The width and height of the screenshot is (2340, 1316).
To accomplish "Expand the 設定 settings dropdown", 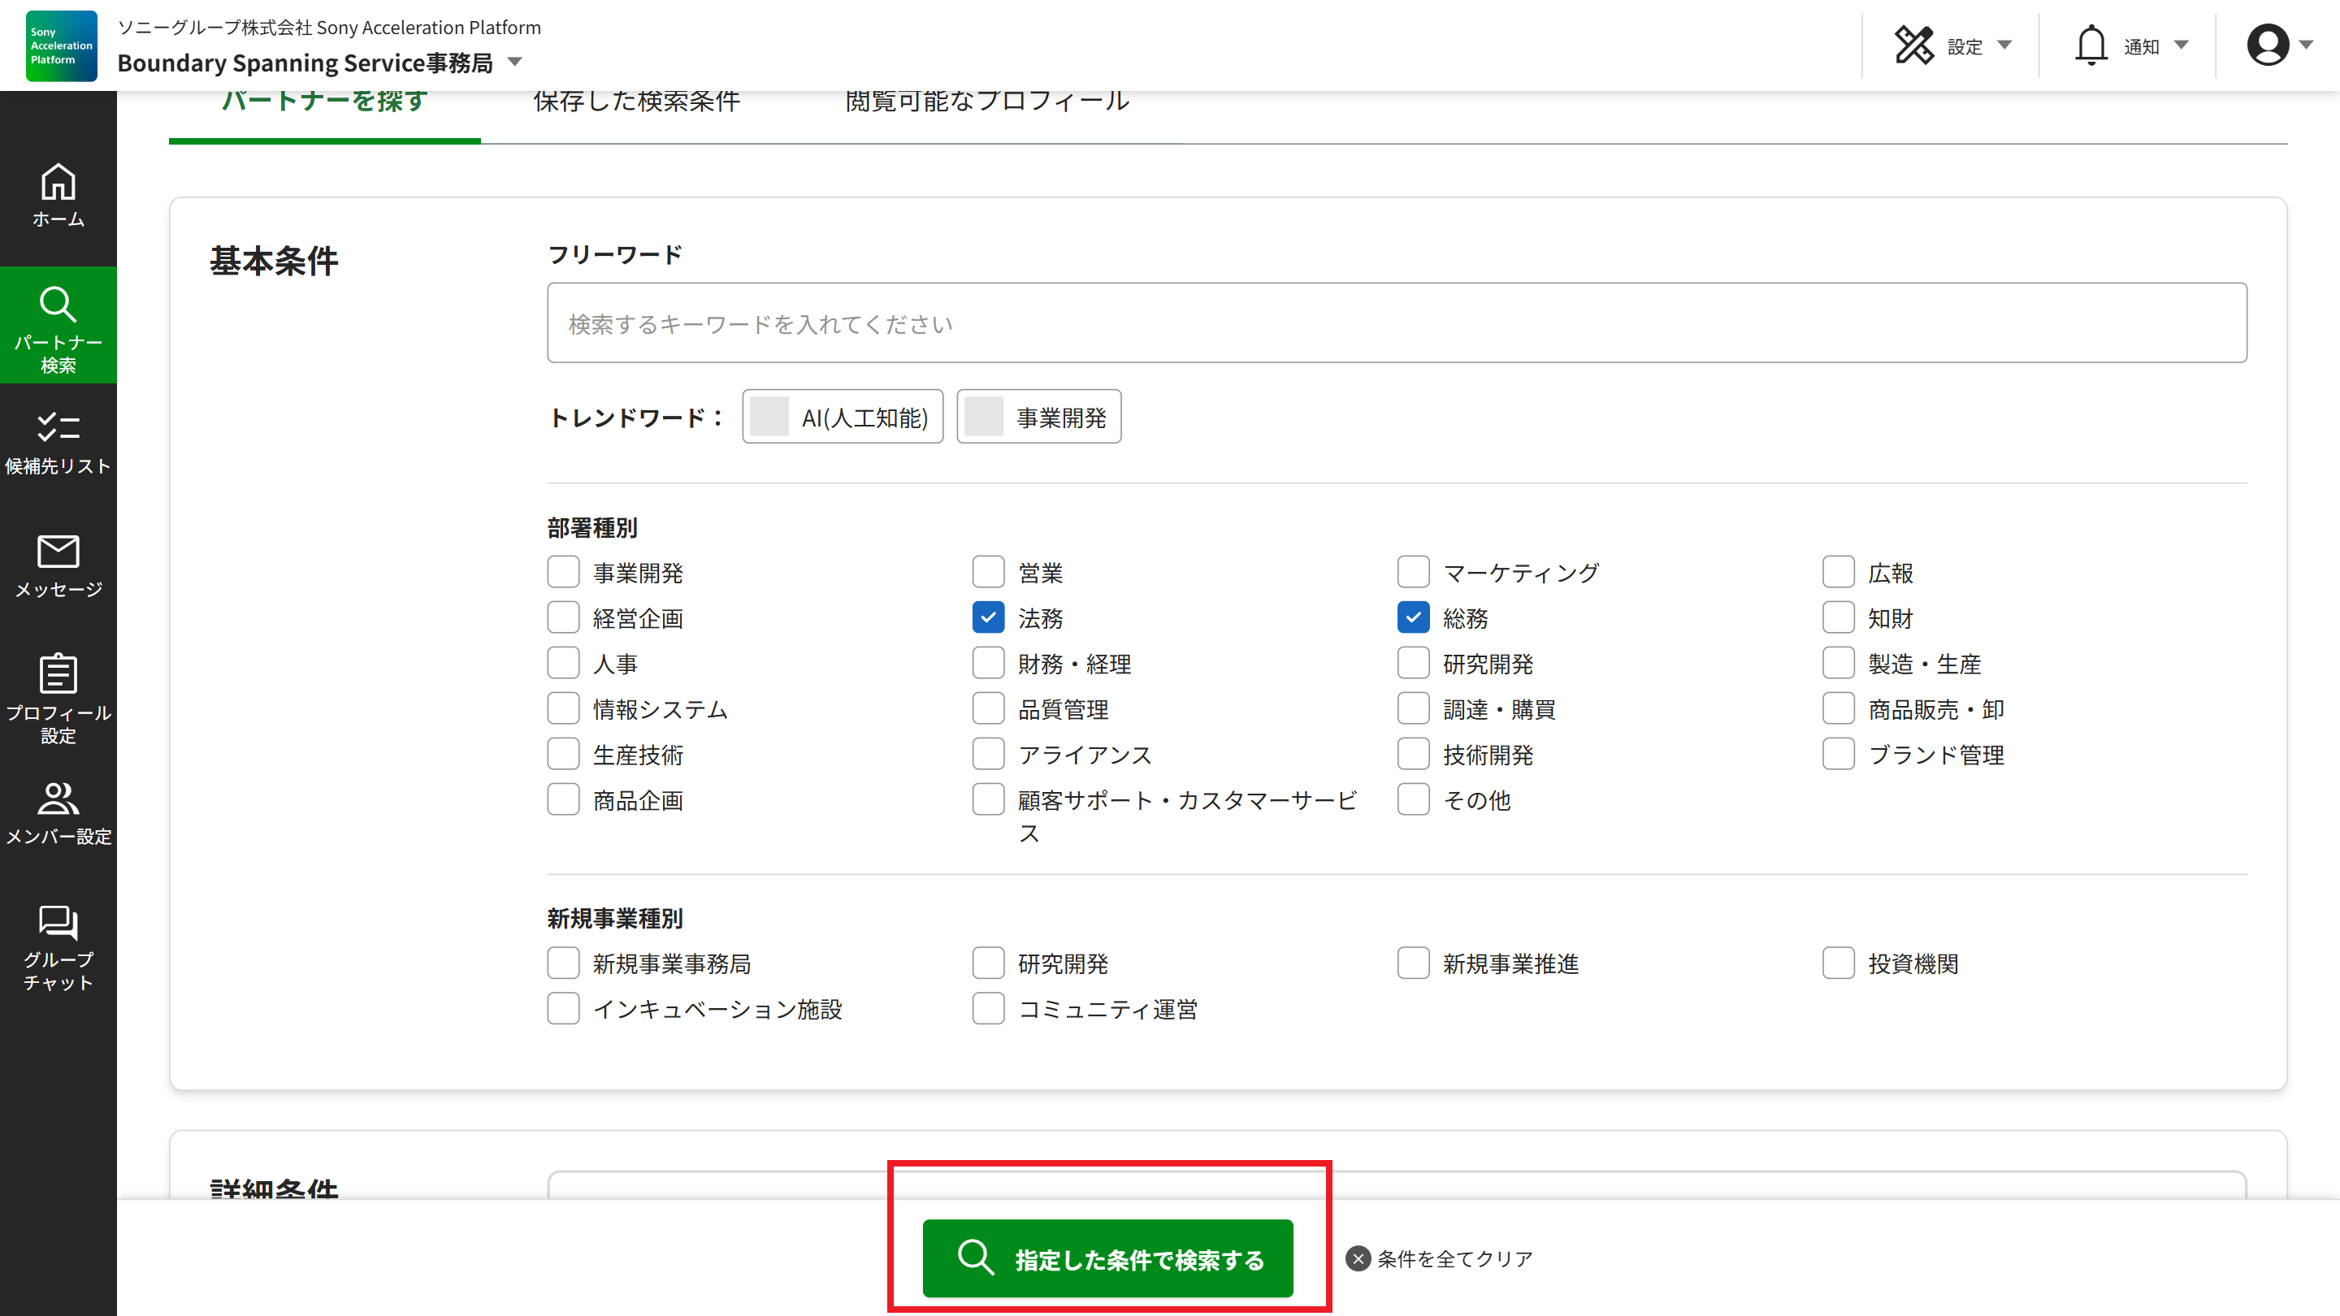I will (x=1953, y=45).
